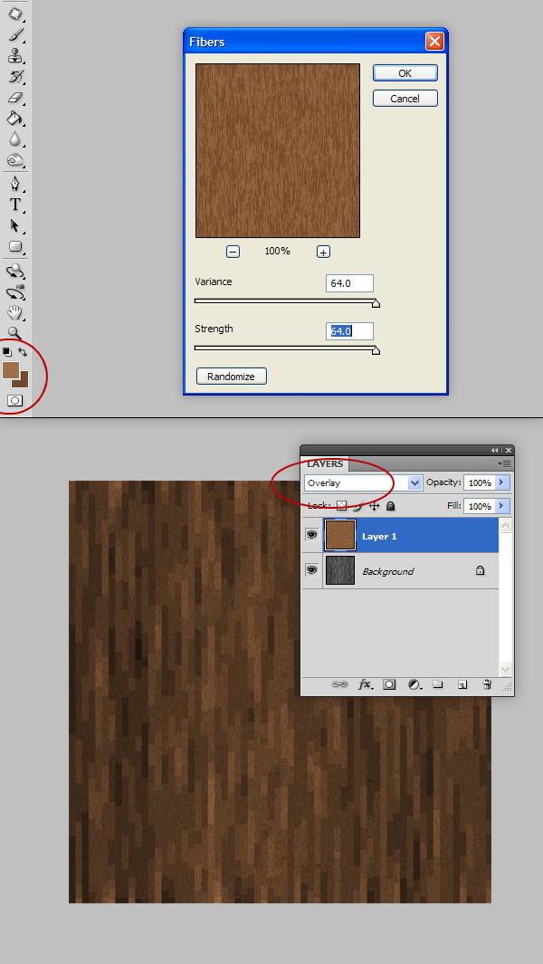Select the 3D Orbit camera tool

pos(15,292)
